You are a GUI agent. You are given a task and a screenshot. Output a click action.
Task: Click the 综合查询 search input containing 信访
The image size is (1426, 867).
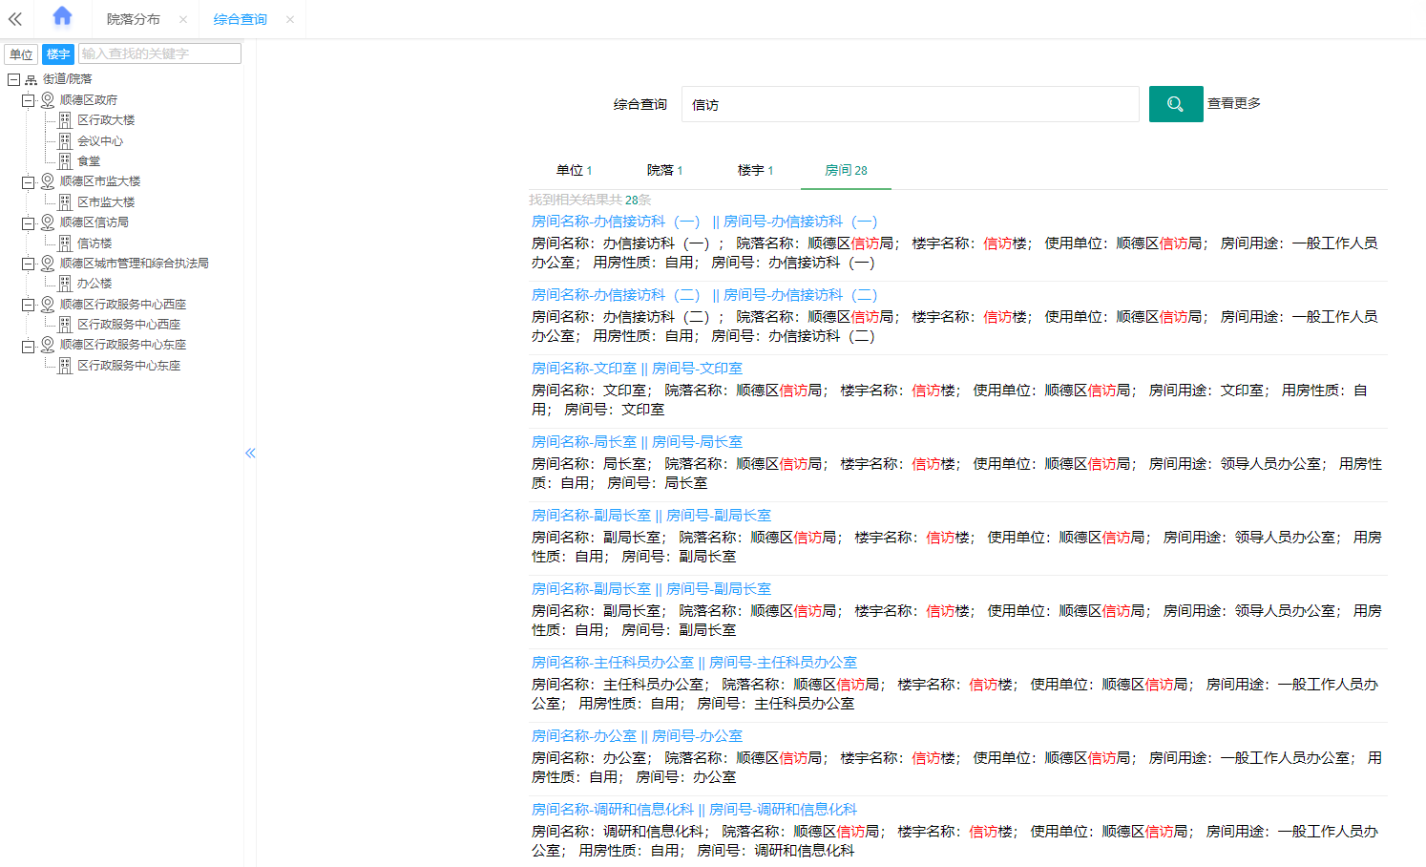(911, 104)
